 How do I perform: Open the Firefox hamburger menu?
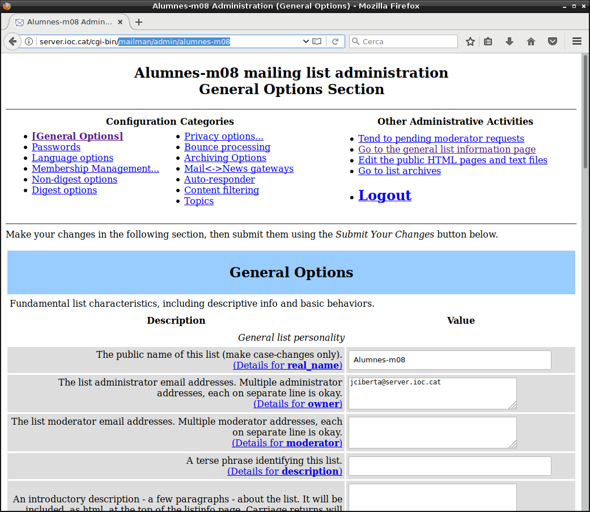pos(577,41)
